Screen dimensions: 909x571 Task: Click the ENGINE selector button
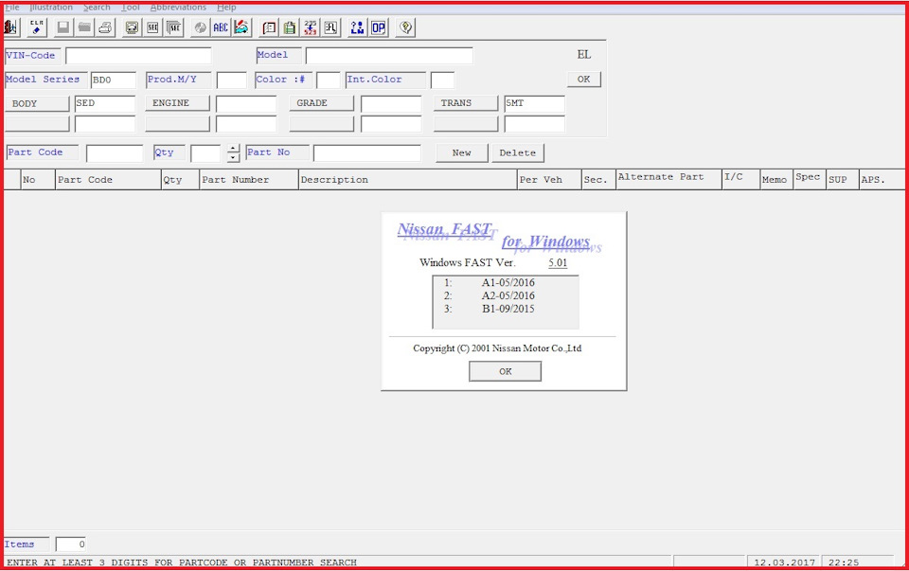[x=177, y=103]
